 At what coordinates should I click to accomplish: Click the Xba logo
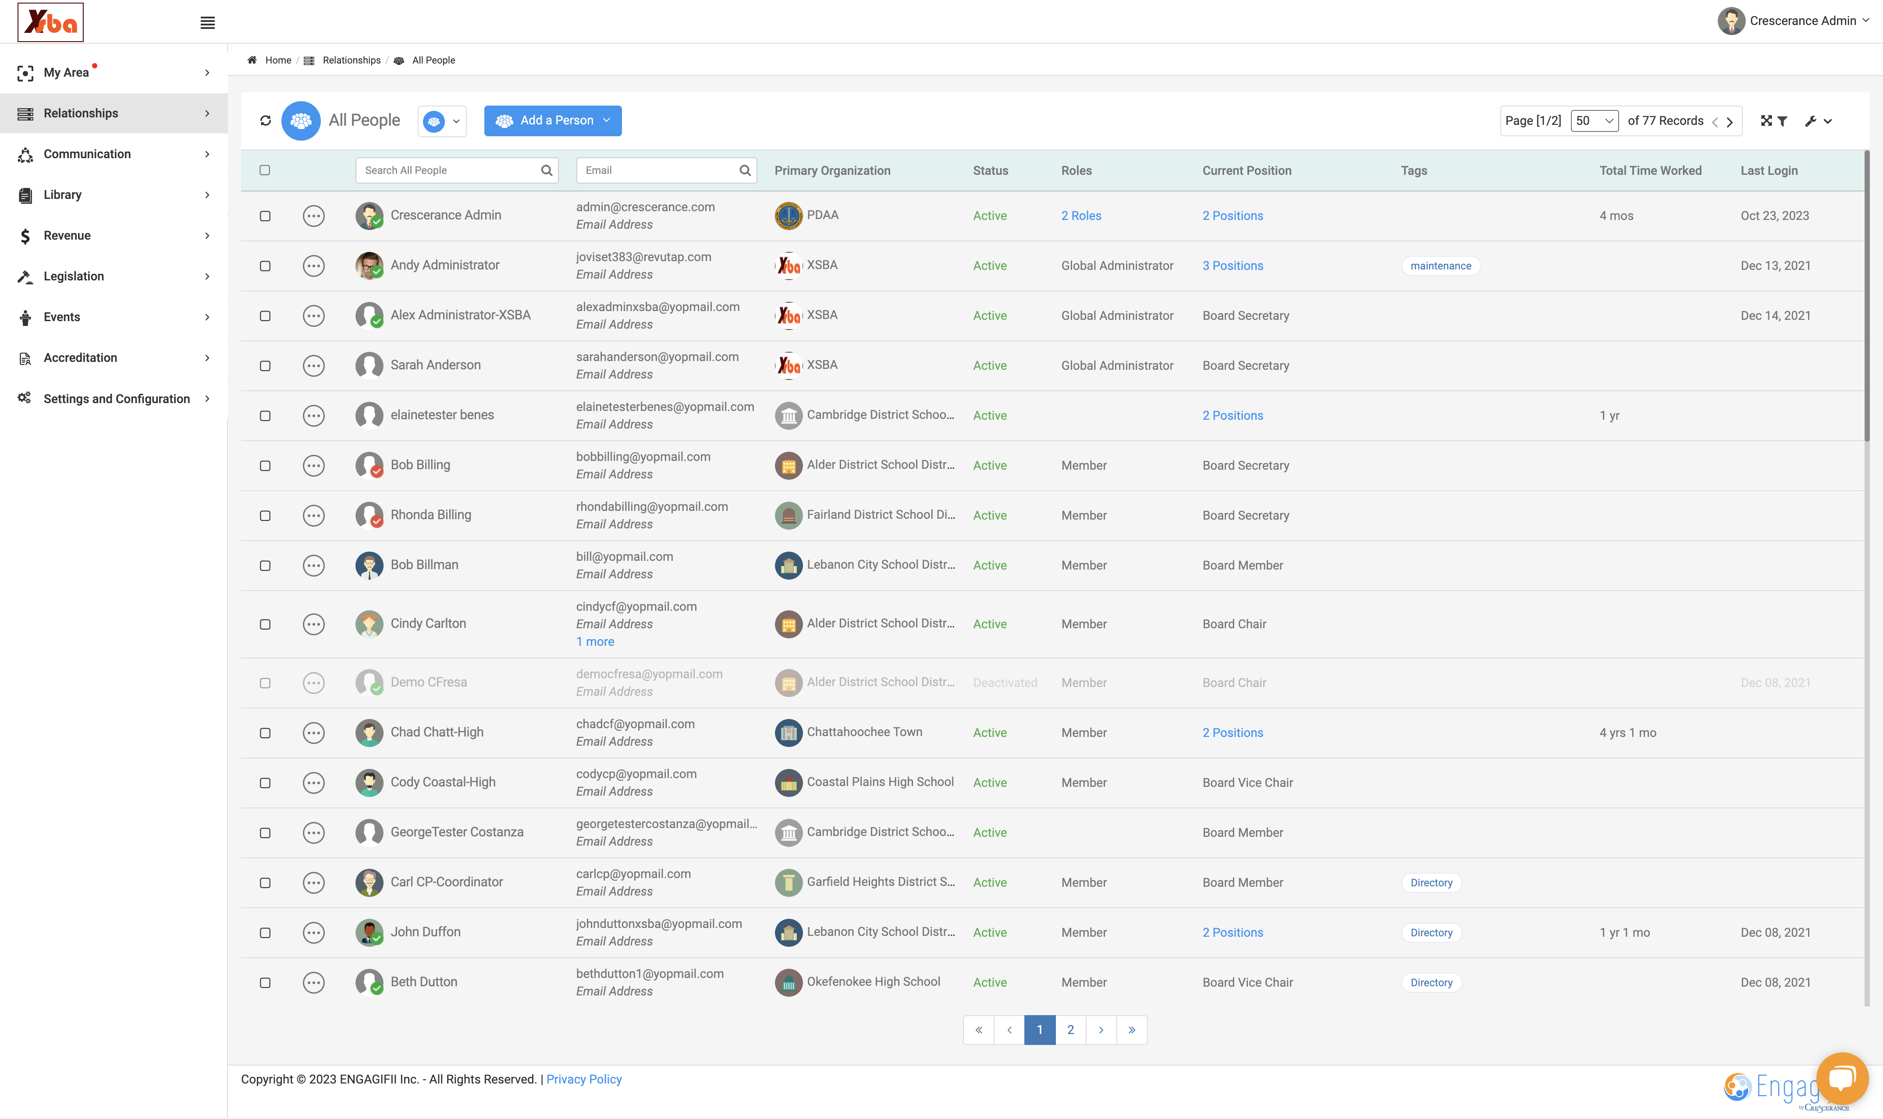pyautogui.click(x=50, y=22)
